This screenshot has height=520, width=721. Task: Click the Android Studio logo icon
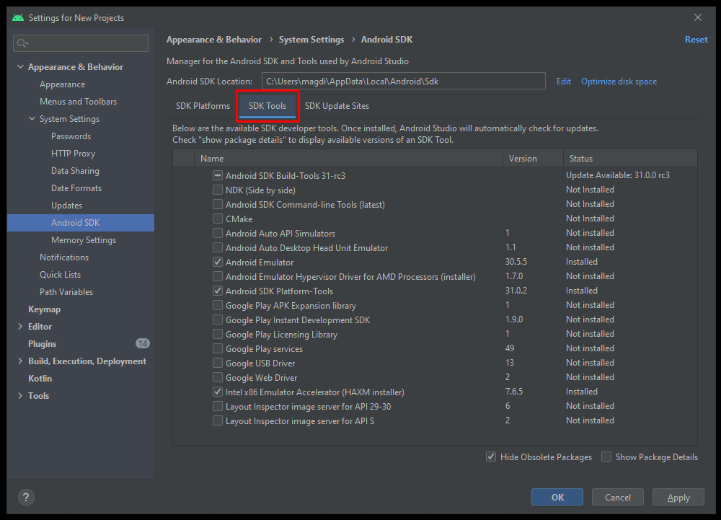(18, 17)
